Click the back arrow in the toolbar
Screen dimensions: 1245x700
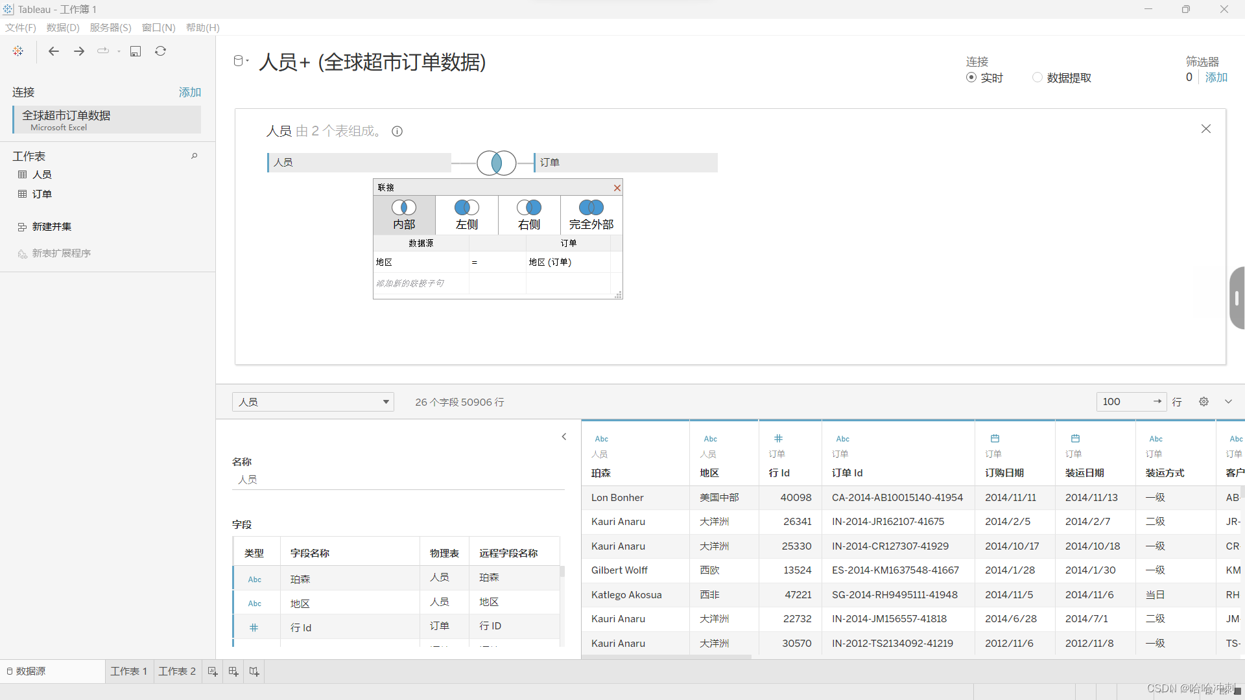54,51
